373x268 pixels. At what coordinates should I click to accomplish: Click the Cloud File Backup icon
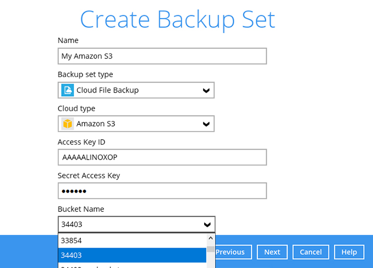click(x=68, y=90)
